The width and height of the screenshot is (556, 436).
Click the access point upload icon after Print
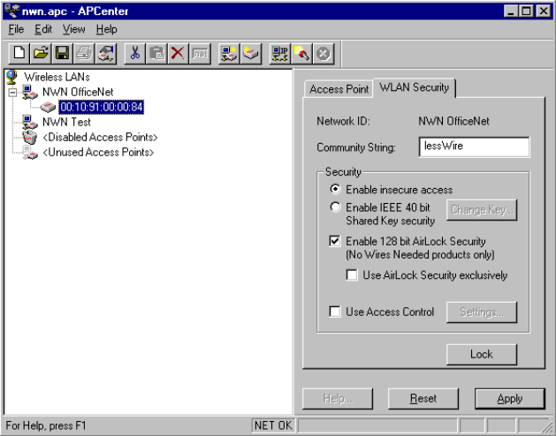point(106,54)
